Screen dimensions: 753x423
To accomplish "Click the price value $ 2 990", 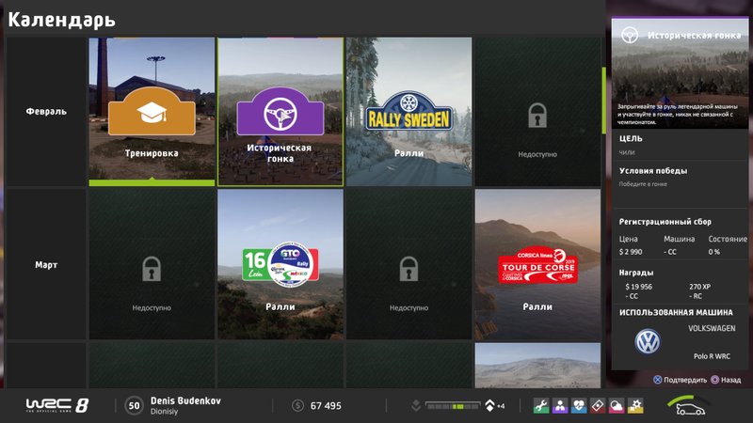I will pos(631,252).
